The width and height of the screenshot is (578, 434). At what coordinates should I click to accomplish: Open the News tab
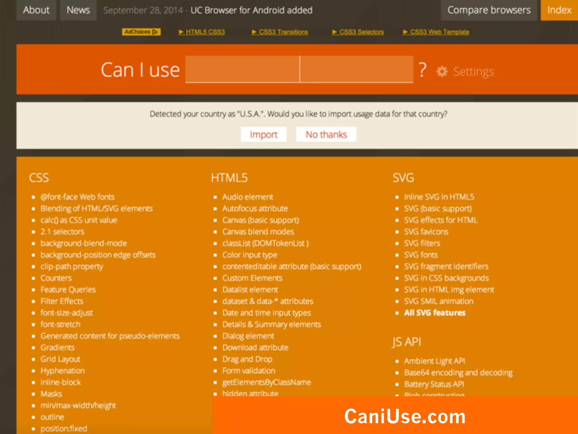[x=78, y=10]
